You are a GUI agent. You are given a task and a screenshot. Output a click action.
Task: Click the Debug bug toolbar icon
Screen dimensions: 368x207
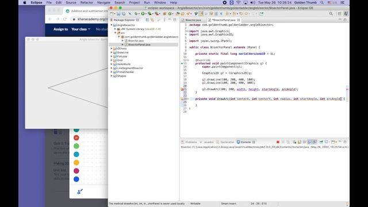point(136,14)
